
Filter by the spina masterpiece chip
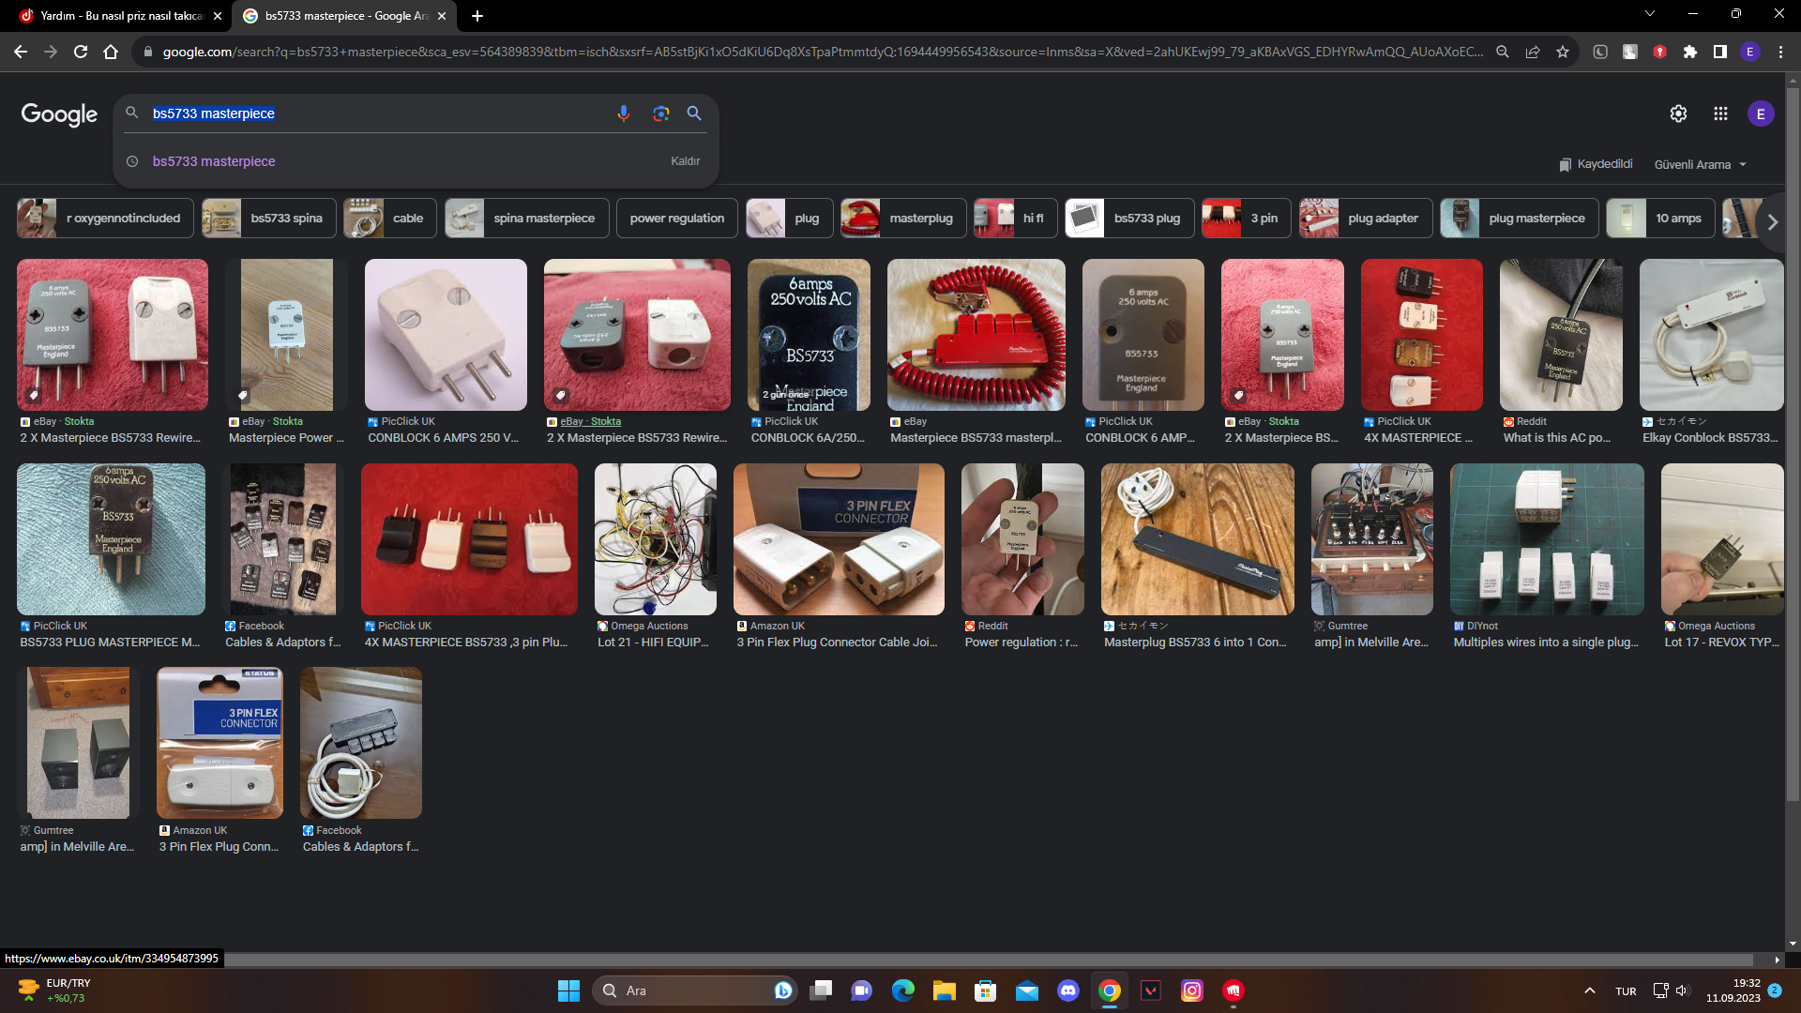526,218
